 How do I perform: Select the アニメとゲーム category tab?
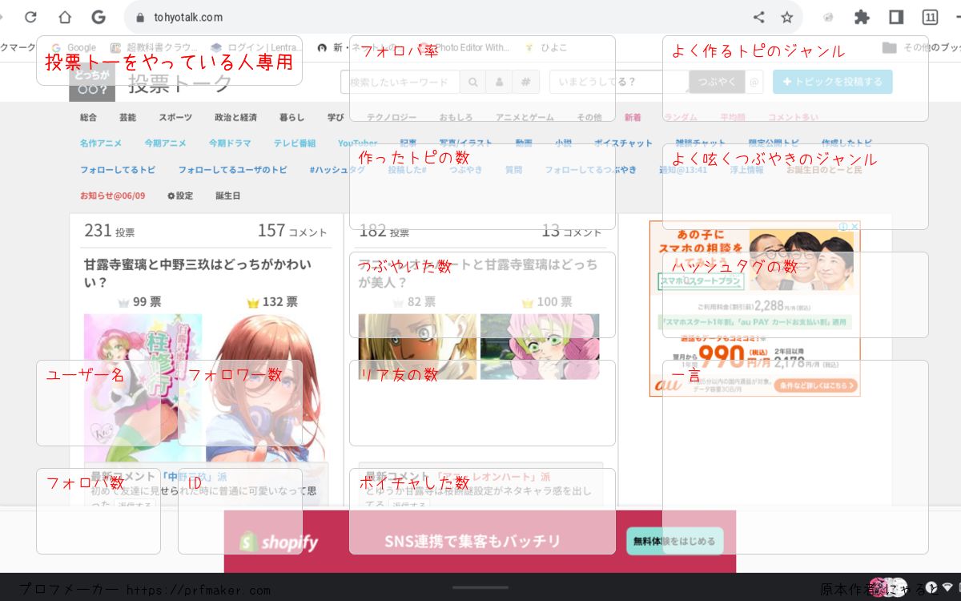[523, 117]
